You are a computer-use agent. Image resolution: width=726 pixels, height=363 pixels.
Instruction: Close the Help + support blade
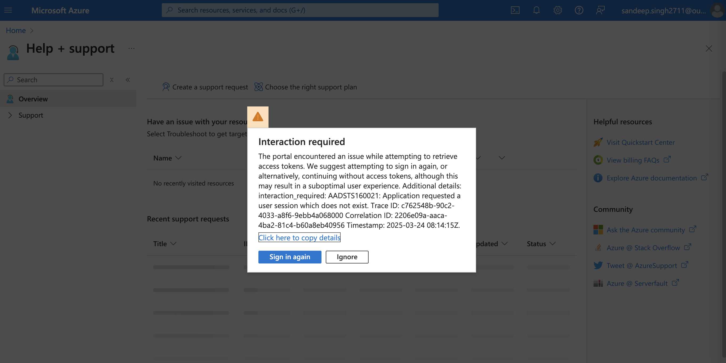point(708,48)
